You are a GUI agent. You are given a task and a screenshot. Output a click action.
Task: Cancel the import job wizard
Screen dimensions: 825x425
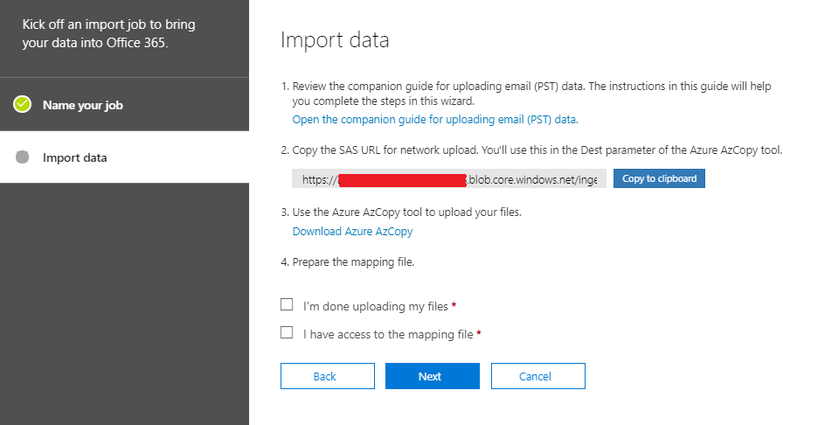537,376
